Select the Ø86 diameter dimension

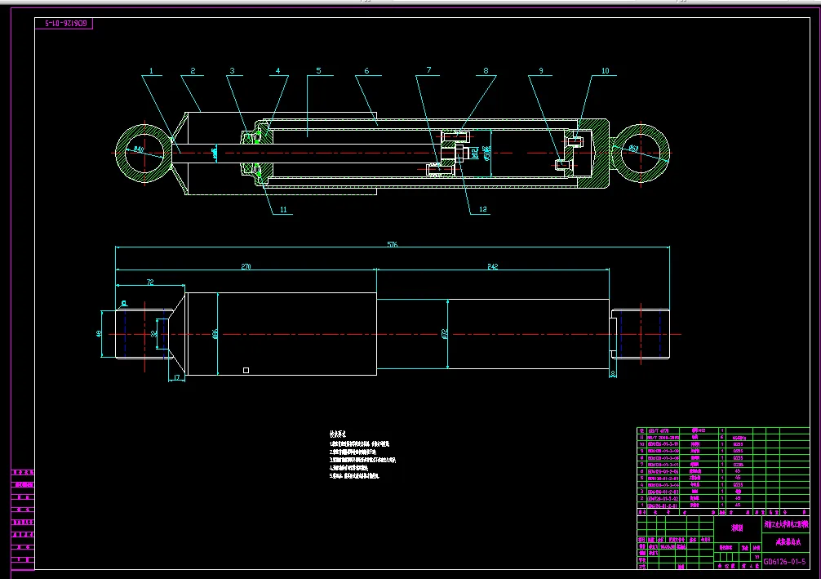(x=215, y=334)
